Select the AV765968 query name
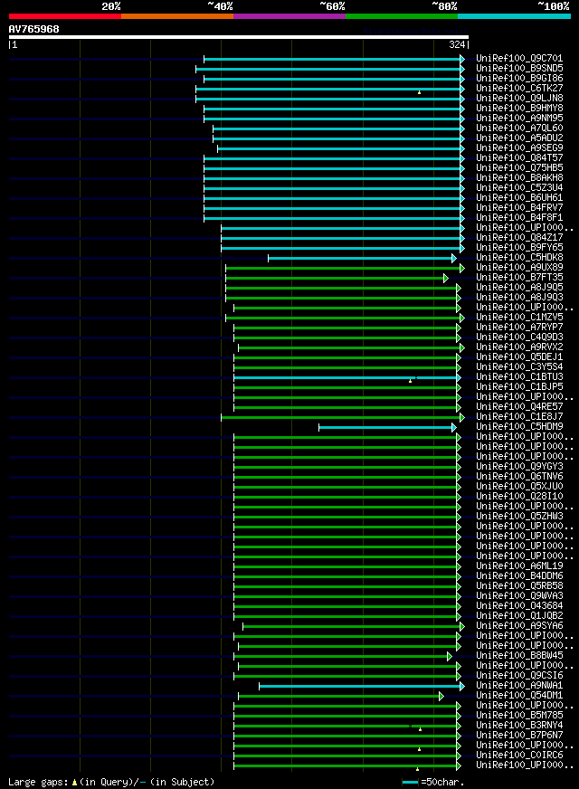579x789 pixels. (33, 29)
